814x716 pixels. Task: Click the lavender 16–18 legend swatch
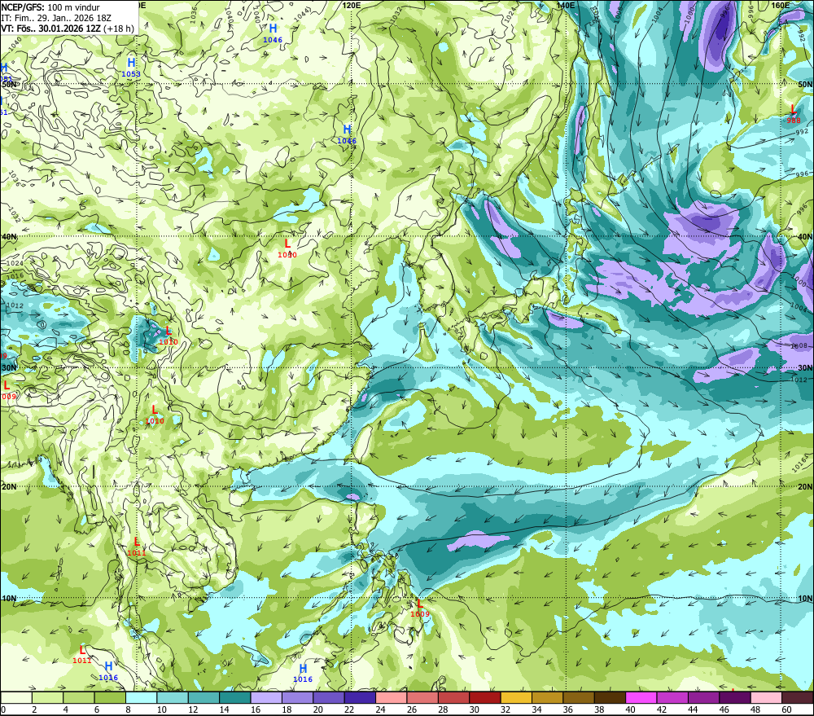click(x=266, y=697)
